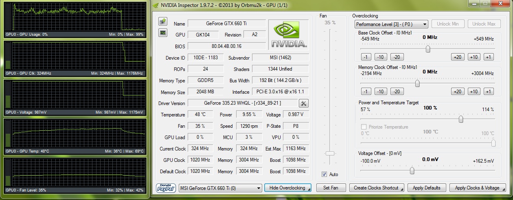This screenshot has width=513, height=200.
Task: Click the ROPs value 24
Action: (x=206, y=69)
